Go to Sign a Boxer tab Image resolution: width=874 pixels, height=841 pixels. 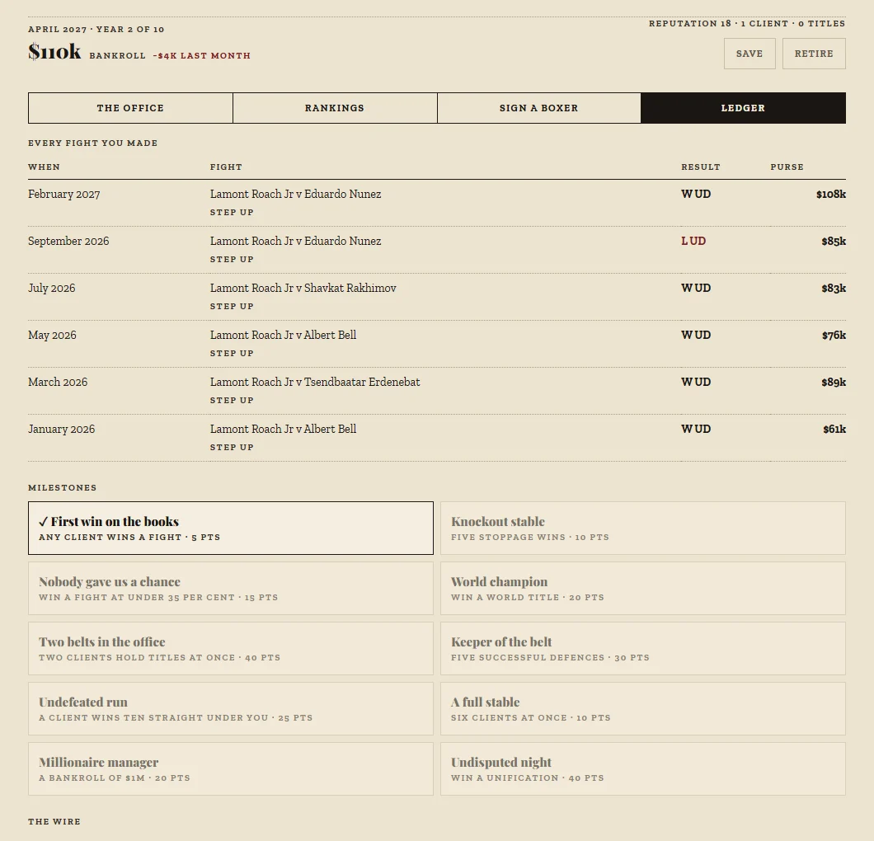[x=539, y=108]
